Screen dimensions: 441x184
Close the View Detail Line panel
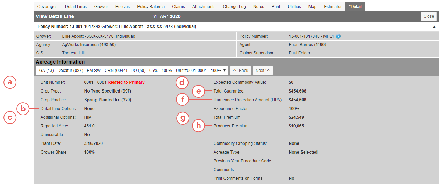428,16
